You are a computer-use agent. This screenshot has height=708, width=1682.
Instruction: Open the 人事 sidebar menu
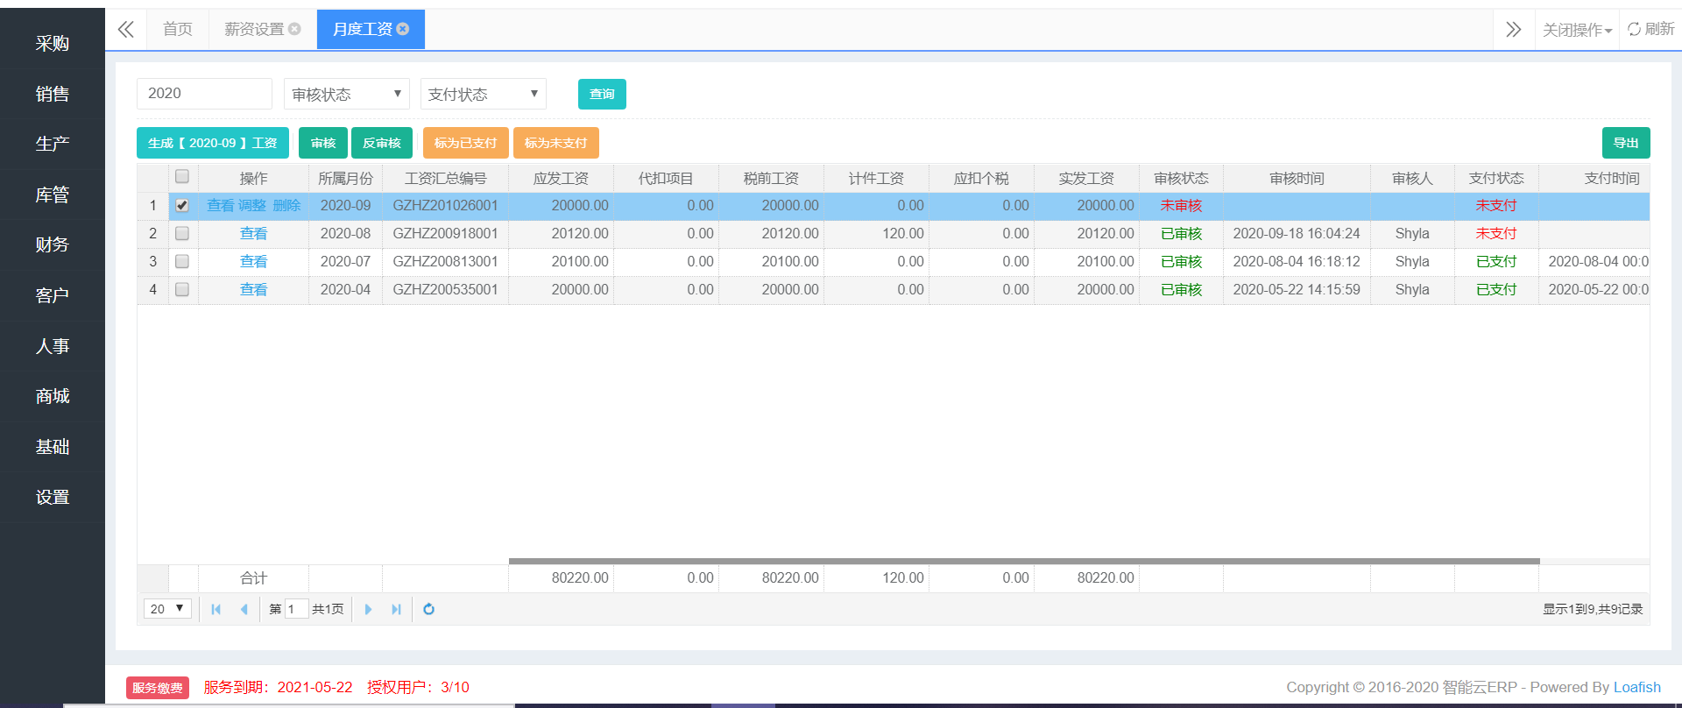53,346
